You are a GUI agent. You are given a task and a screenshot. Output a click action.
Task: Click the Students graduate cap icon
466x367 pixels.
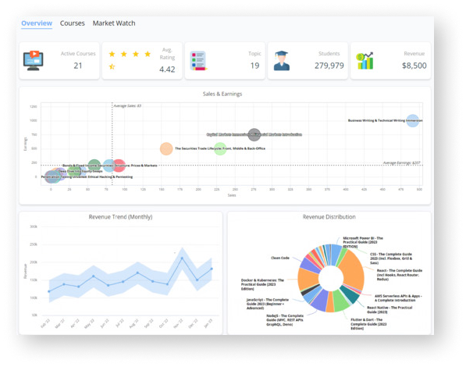282,61
